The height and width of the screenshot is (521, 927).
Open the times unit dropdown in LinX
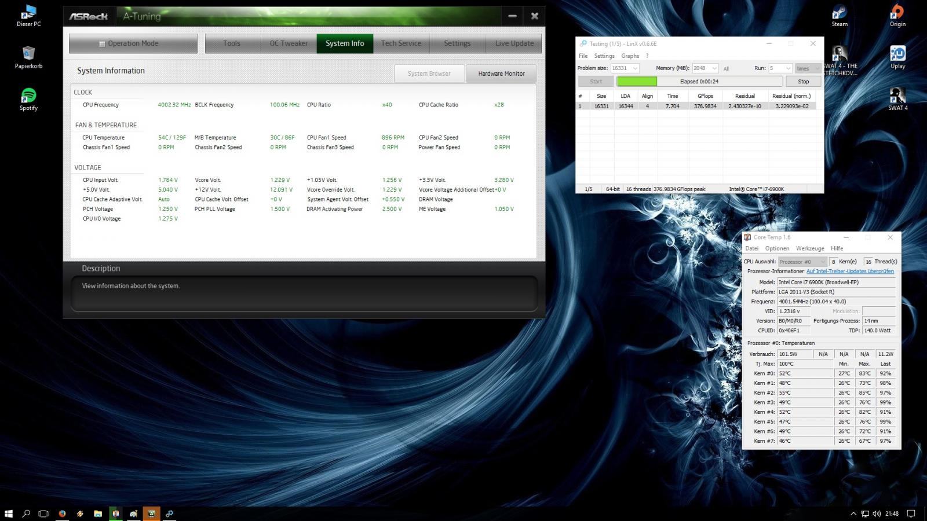808,68
